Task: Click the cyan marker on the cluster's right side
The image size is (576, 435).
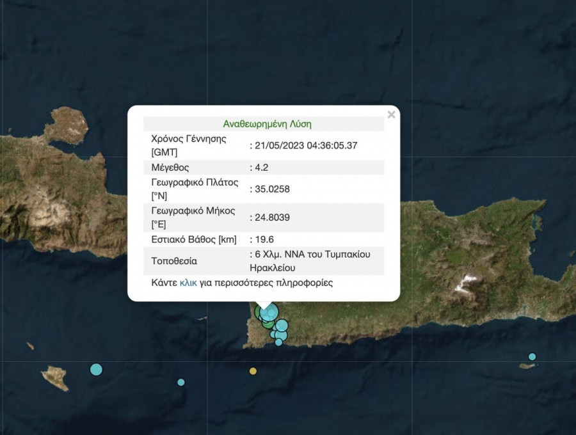Action: point(282,326)
